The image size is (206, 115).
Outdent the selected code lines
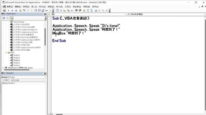[80, 11]
